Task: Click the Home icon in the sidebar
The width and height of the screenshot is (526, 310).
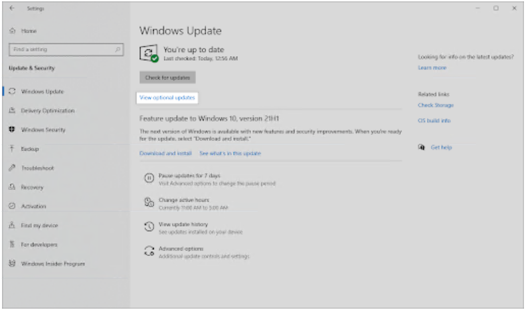Action: click(13, 31)
